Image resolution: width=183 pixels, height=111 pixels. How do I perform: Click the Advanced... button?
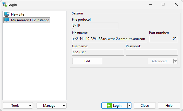coord(160,61)
